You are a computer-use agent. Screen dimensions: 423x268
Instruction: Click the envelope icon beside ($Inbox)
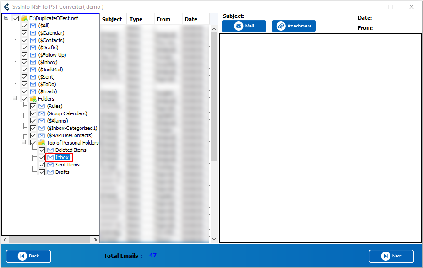33,62
